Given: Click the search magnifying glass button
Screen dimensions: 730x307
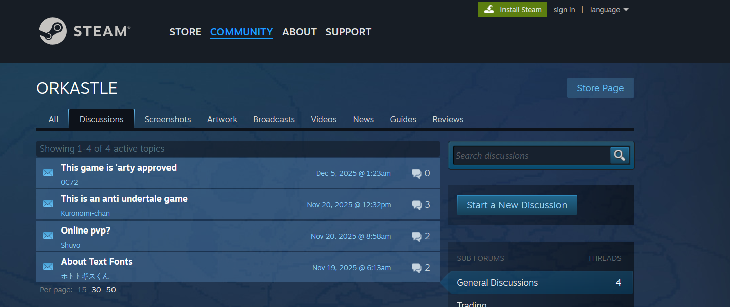Looking at the screenshot, I should [x=620, y=156].
